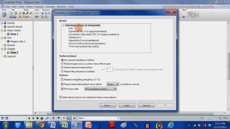The height and width of the screenshot is (129, 230).
Task: Toggle Report each interpolated value checkbox
Action: tap(62, 84)
